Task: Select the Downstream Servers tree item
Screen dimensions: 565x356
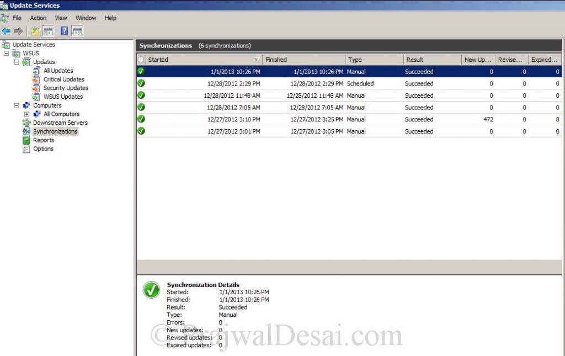Action: (x=60, y=123)
